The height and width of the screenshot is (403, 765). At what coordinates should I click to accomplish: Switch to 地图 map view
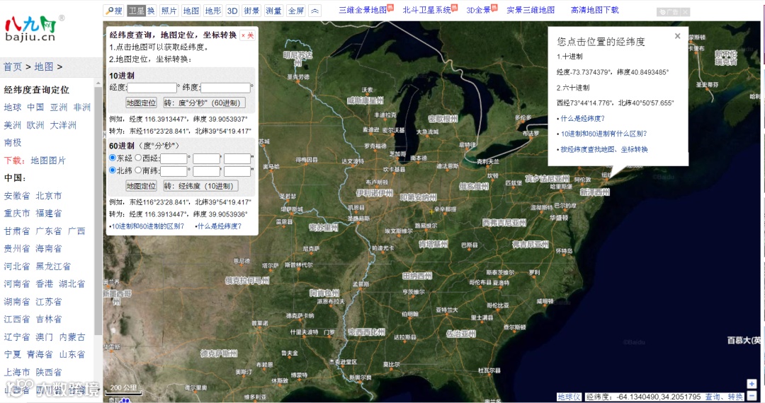coord(191,10)
